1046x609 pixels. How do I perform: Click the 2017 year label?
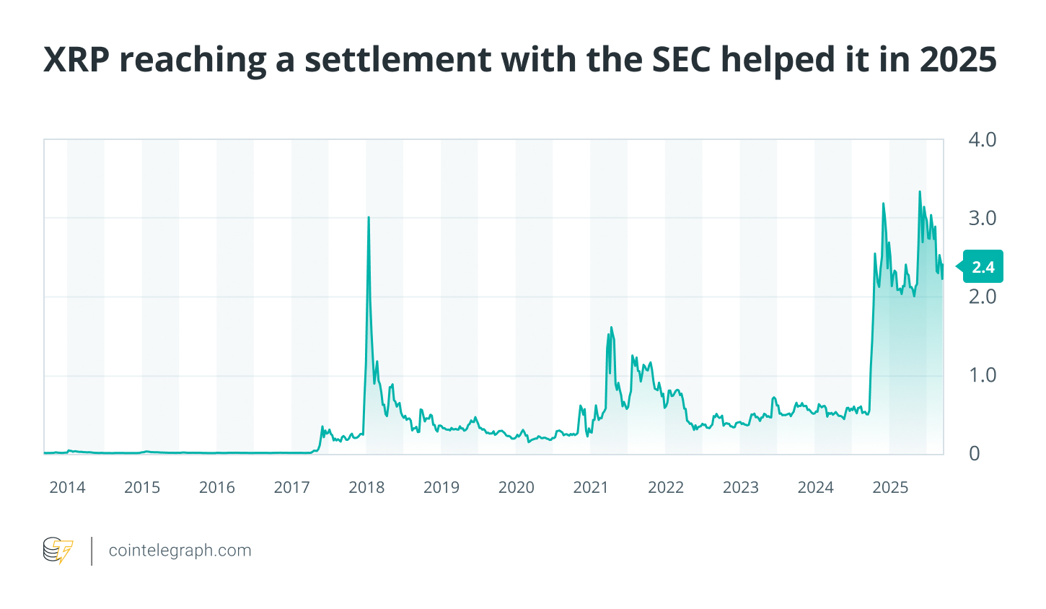tap(292, 488)
